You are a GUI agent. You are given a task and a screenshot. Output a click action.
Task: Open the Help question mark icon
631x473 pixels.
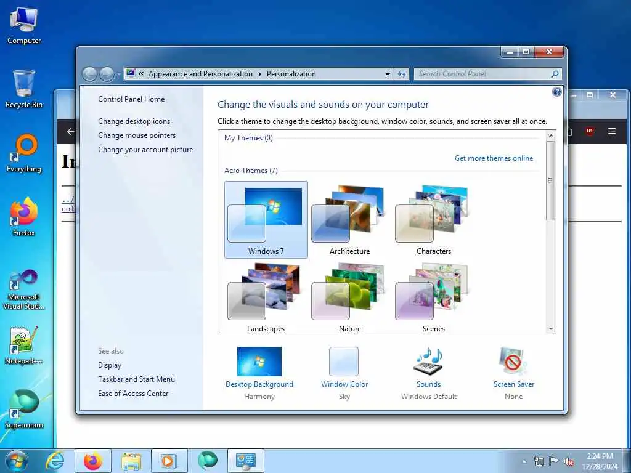click(x=556, y=92)
